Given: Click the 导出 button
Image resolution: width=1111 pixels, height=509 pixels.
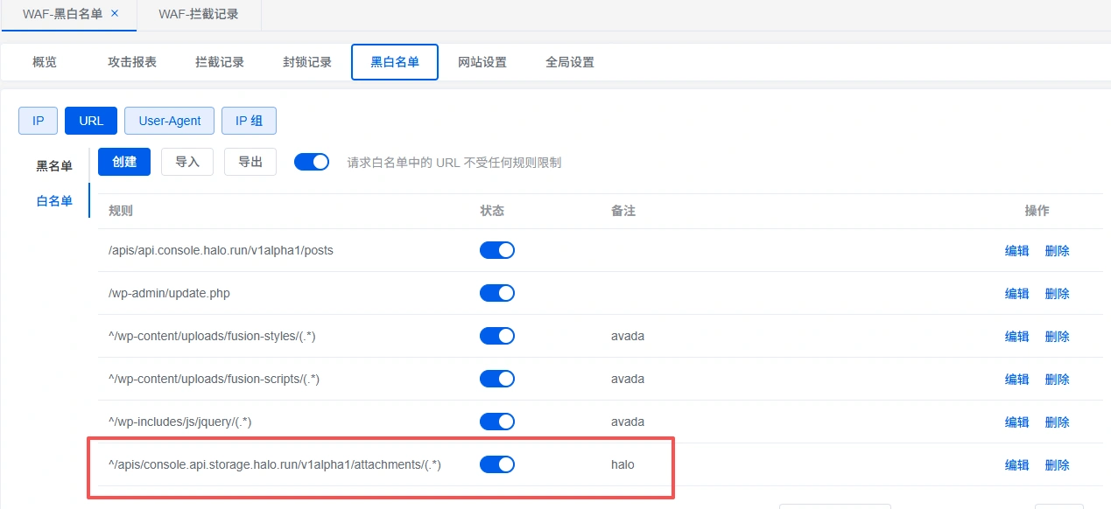Looking at the screenshot, I should point(250,162).
